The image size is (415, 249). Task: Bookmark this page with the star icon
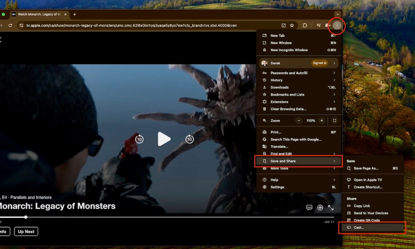pyautogui.click(x=292, y=25)
